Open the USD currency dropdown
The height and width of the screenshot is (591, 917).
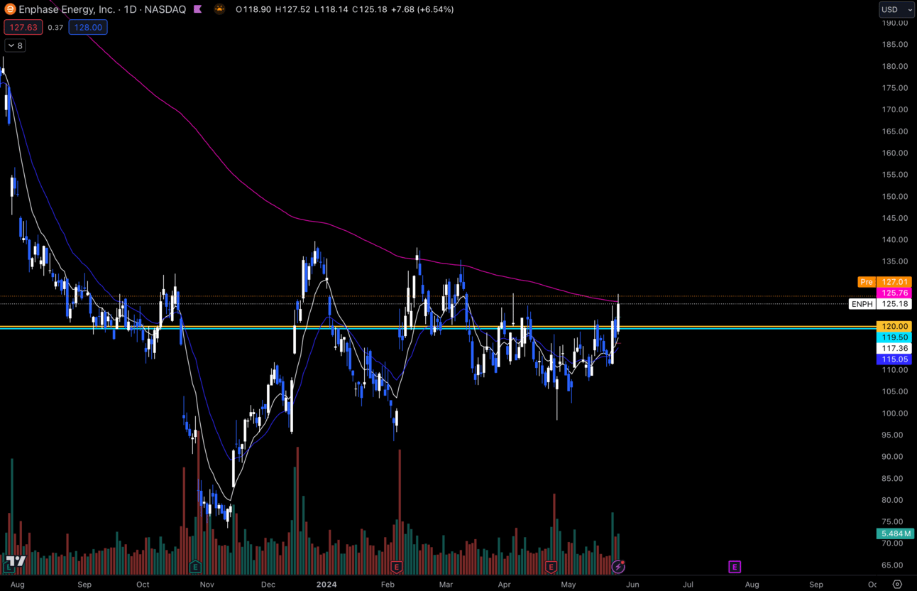pos(896,9)
